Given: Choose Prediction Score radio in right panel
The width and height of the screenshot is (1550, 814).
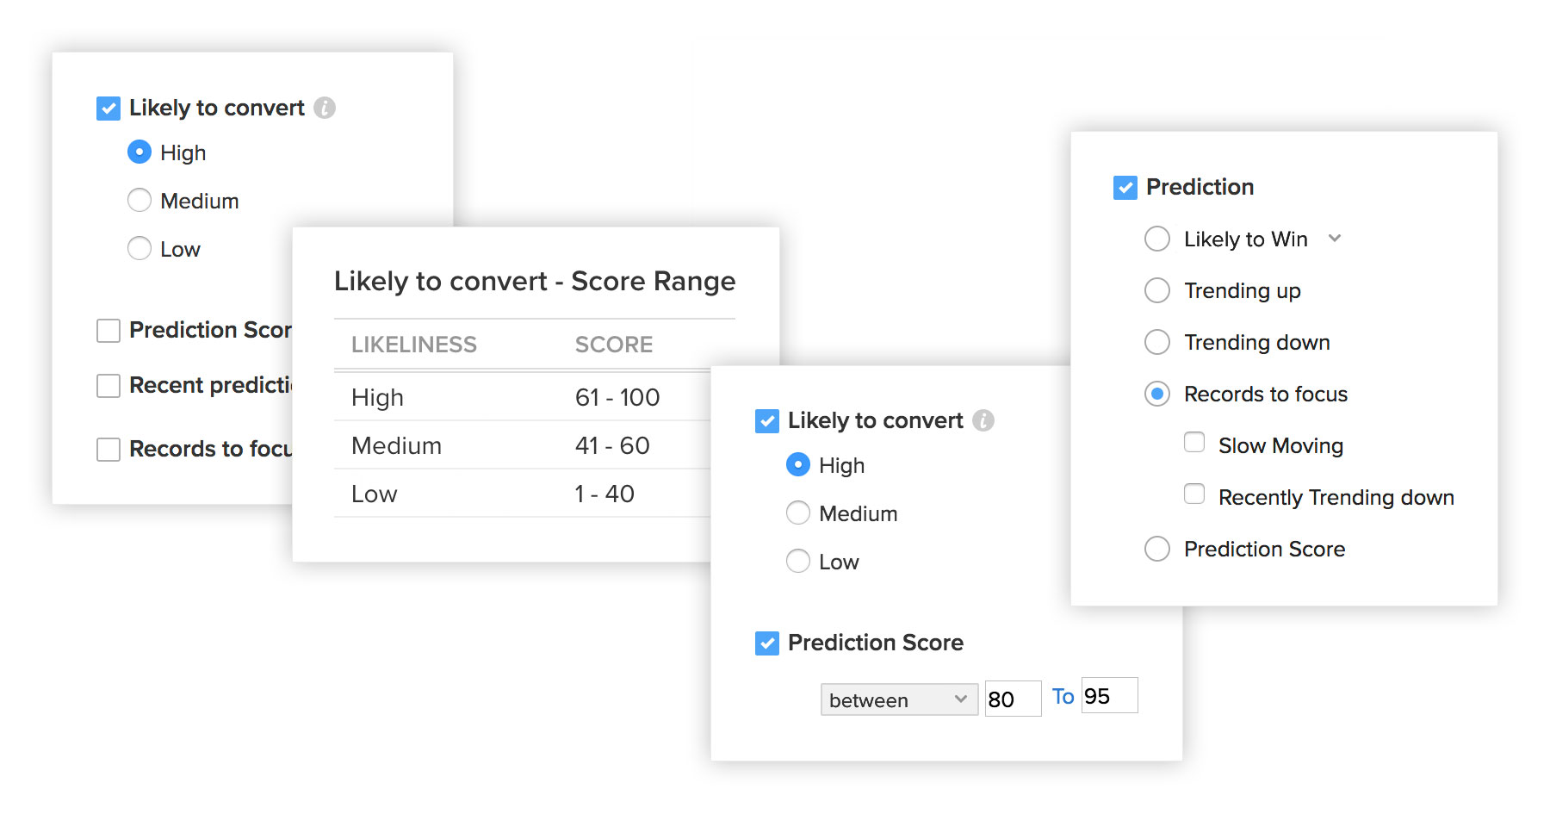Looking at the screenshot, I should pos(1157,549).
